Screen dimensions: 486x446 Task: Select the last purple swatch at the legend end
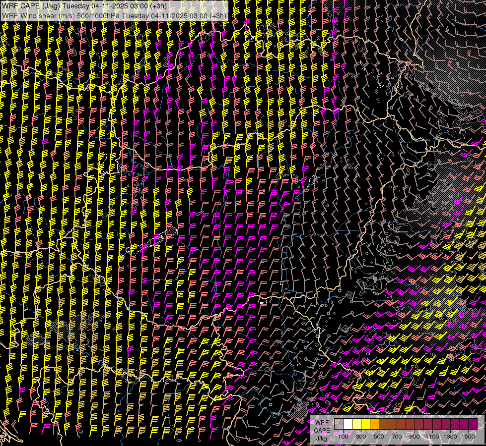pyautogui.click(x=473, y=424)
